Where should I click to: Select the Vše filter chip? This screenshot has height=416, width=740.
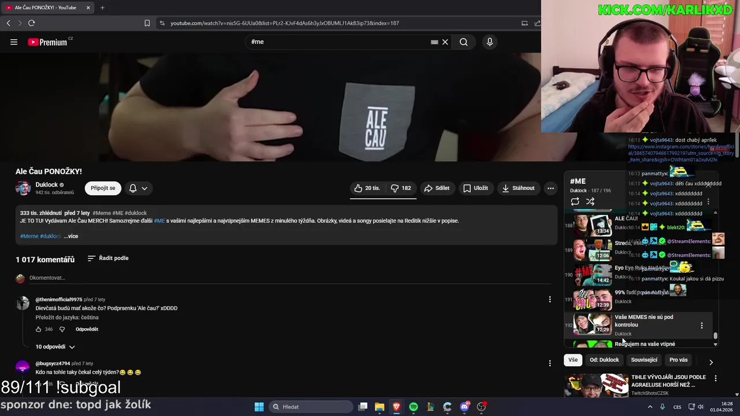pyautogui.click(x=573, y=360)
